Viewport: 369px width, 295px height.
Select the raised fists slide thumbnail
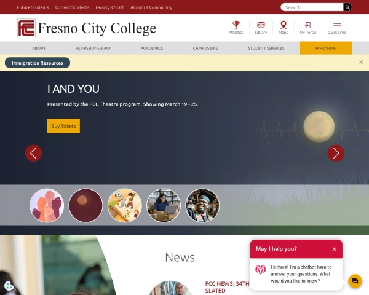click(47, 205)
